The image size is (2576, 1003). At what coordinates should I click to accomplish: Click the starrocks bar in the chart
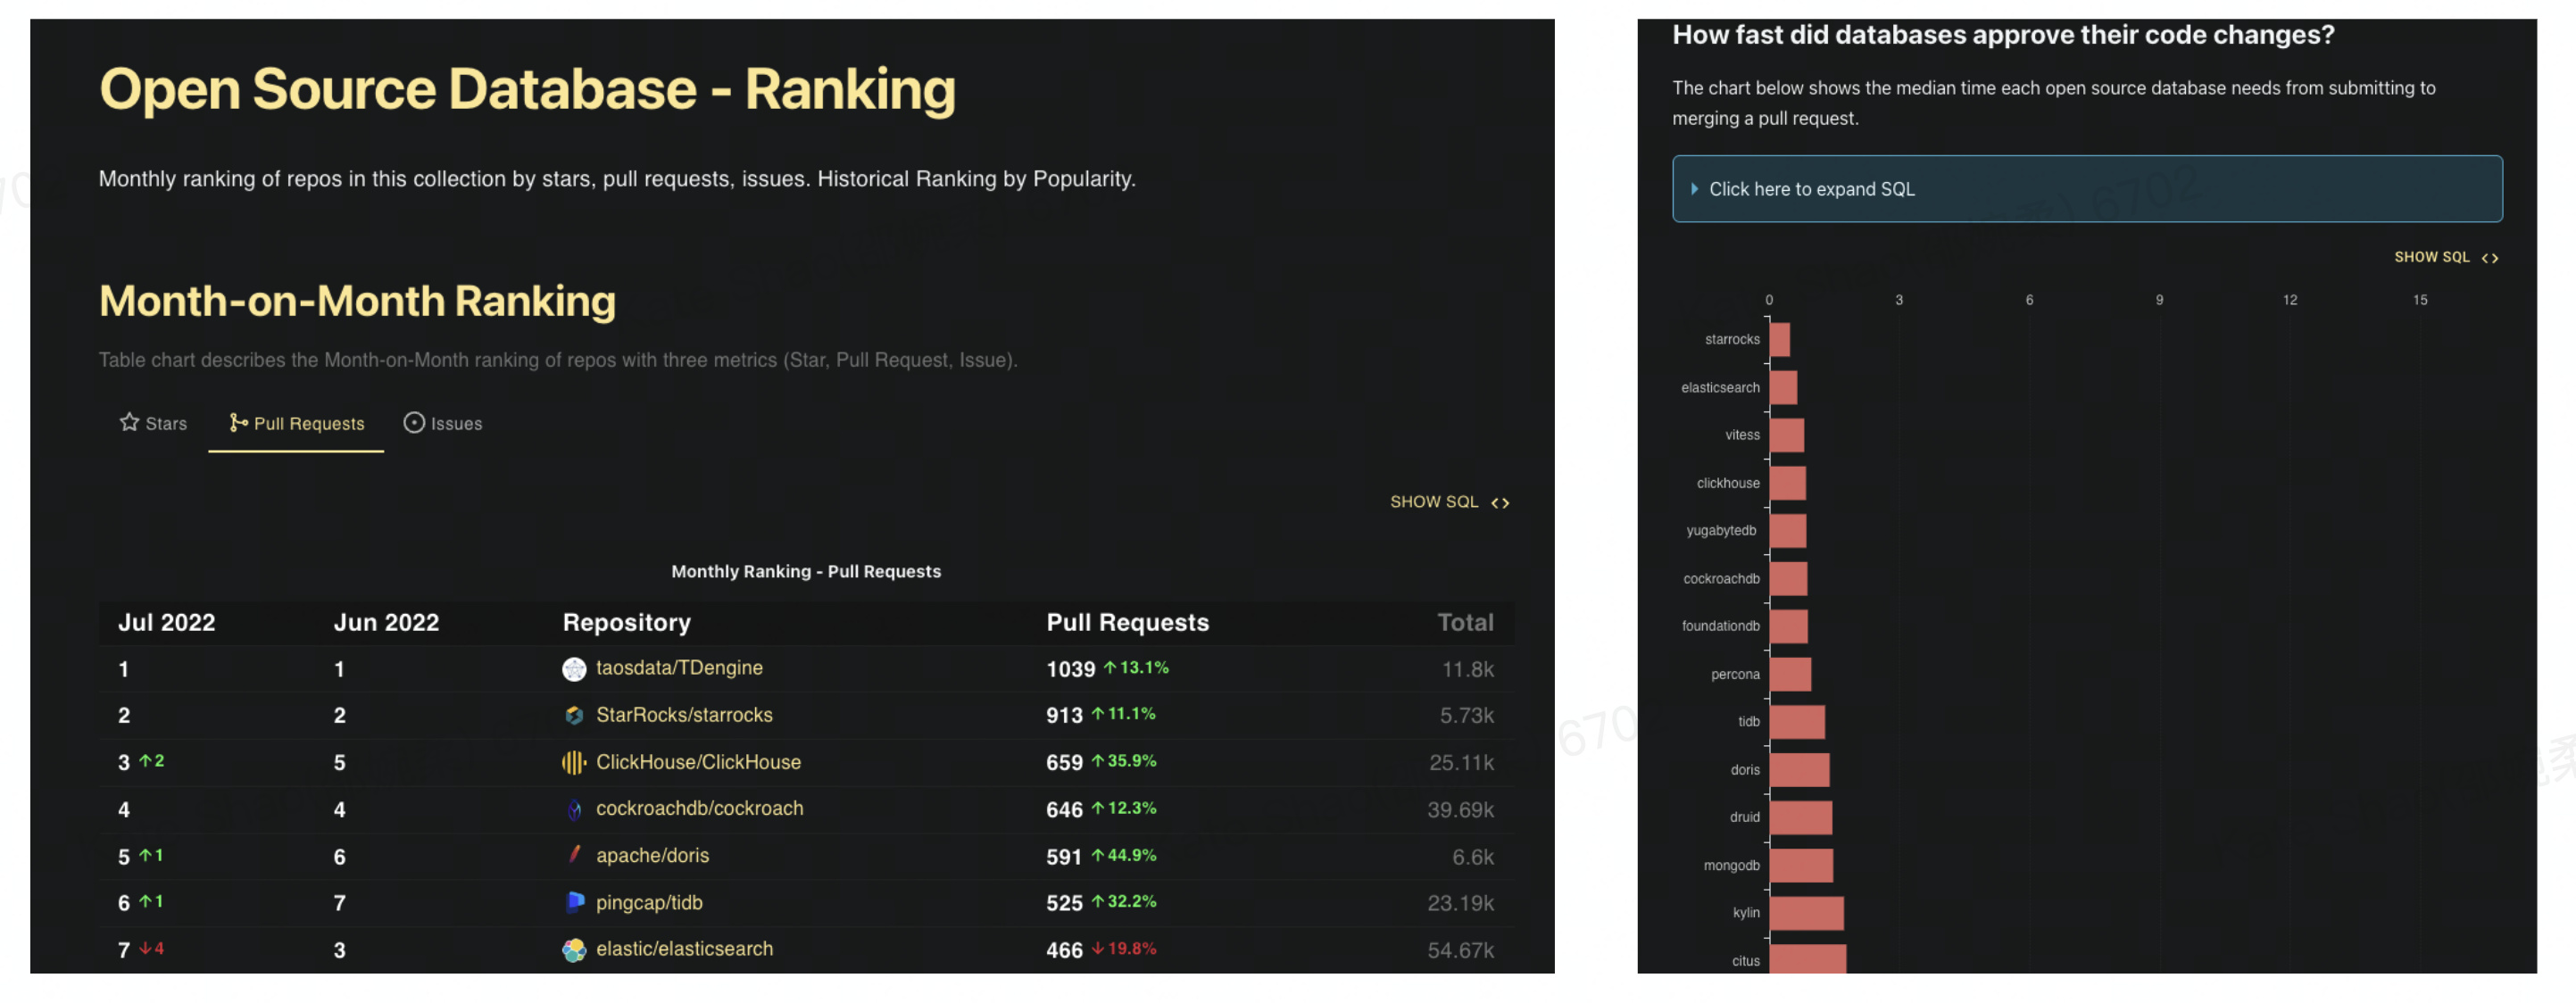(x=1779, y=340)
